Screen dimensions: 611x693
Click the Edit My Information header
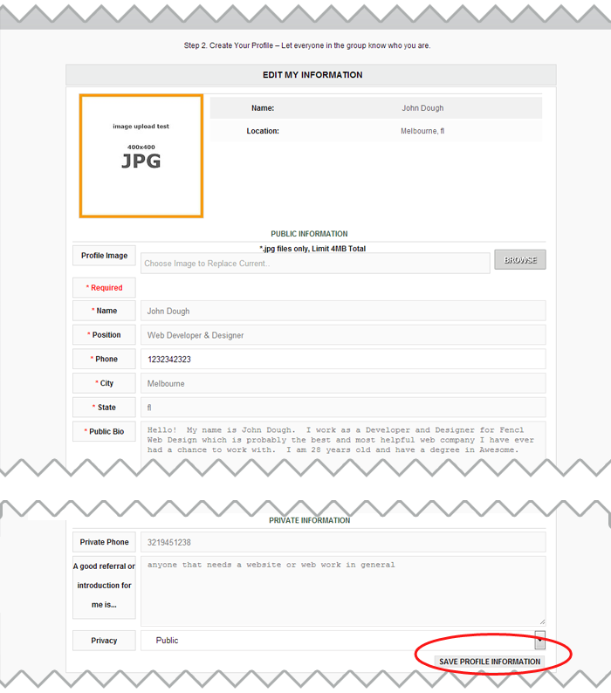(x=312, y=75)
